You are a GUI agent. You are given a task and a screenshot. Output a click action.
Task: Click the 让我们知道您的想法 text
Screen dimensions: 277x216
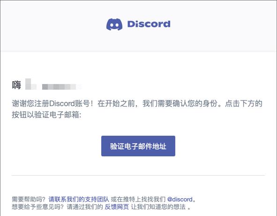[158, 207]
